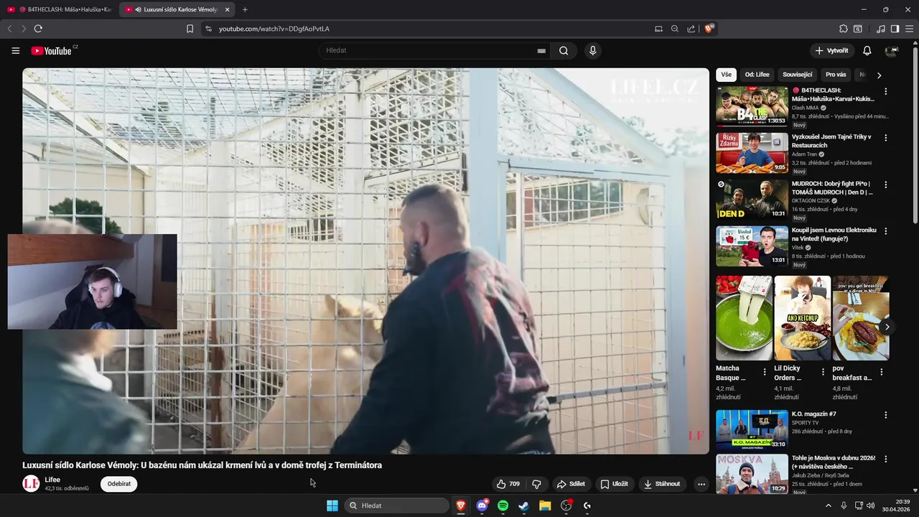This screenshot has width=919, height=517.
Task: Open options for pov breakfast short
Action: click(x=882, y=372)
